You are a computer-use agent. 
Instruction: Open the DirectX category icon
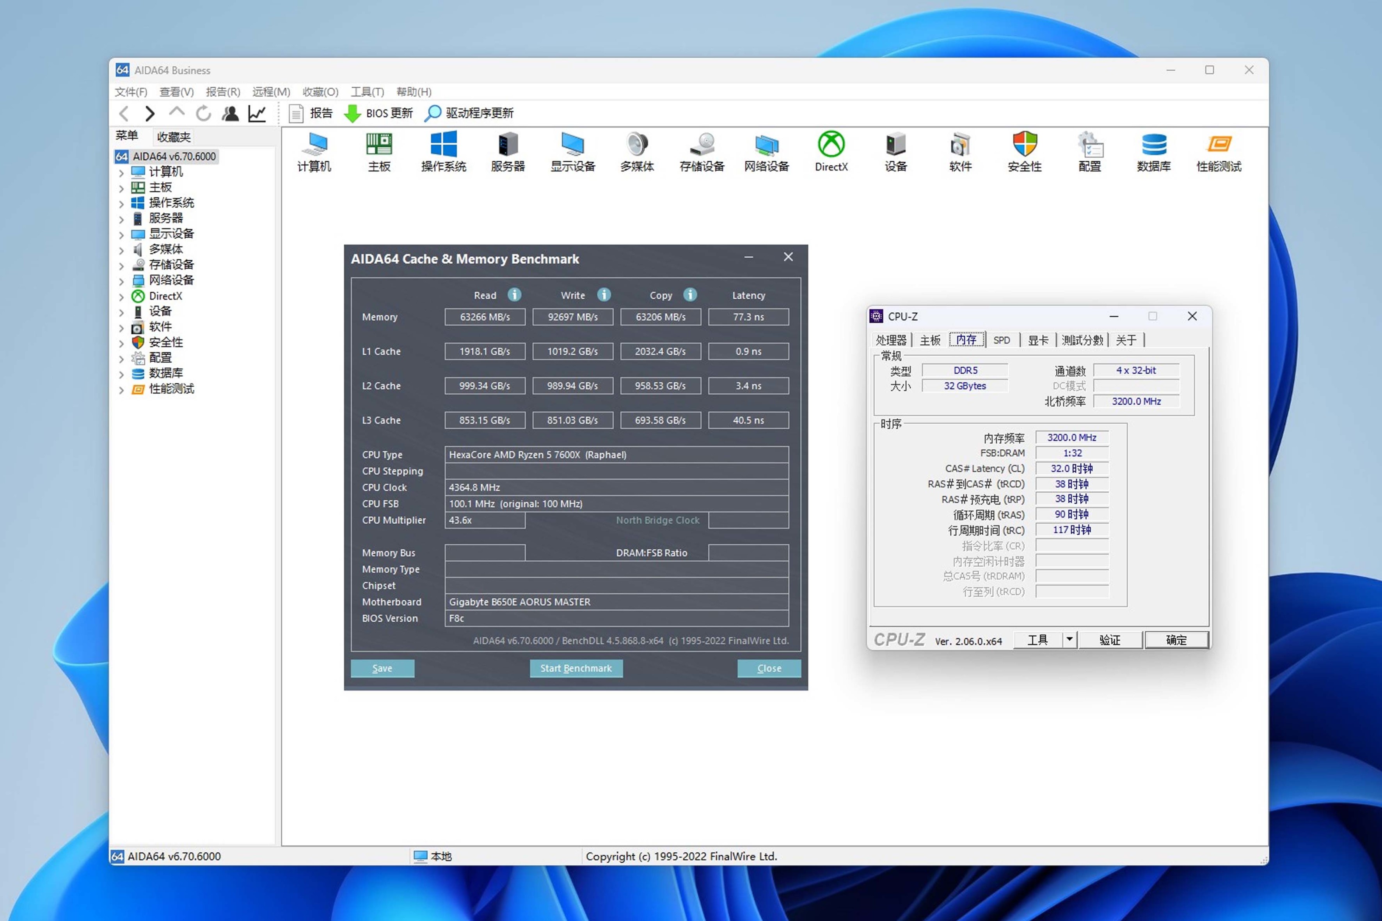(x=831, y=145)
